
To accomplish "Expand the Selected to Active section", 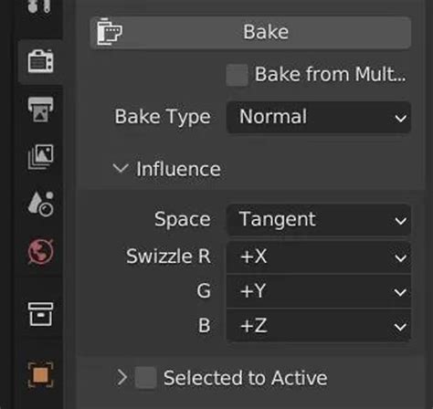I will pyautogui.click(x=122, y=378).
